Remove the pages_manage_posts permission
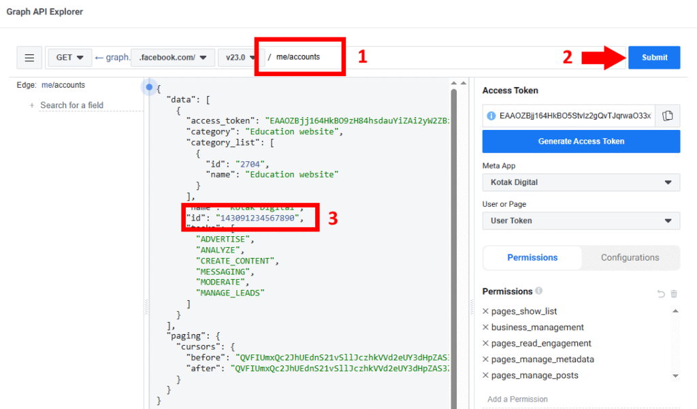Image resolution: width=697 pixels, height=409 pixels. (x=485, y=375)
